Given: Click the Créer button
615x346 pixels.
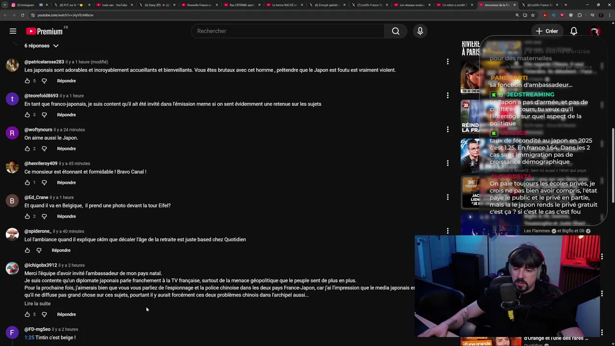Looking at the screenshot, I should (547, 31).
